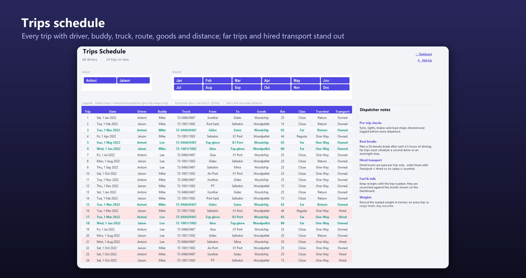526x278 pixels.
Task: Click the Km column header
Action: 283,111
